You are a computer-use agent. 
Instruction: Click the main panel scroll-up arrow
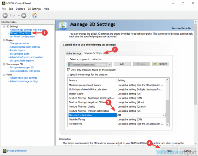(196, 22)
